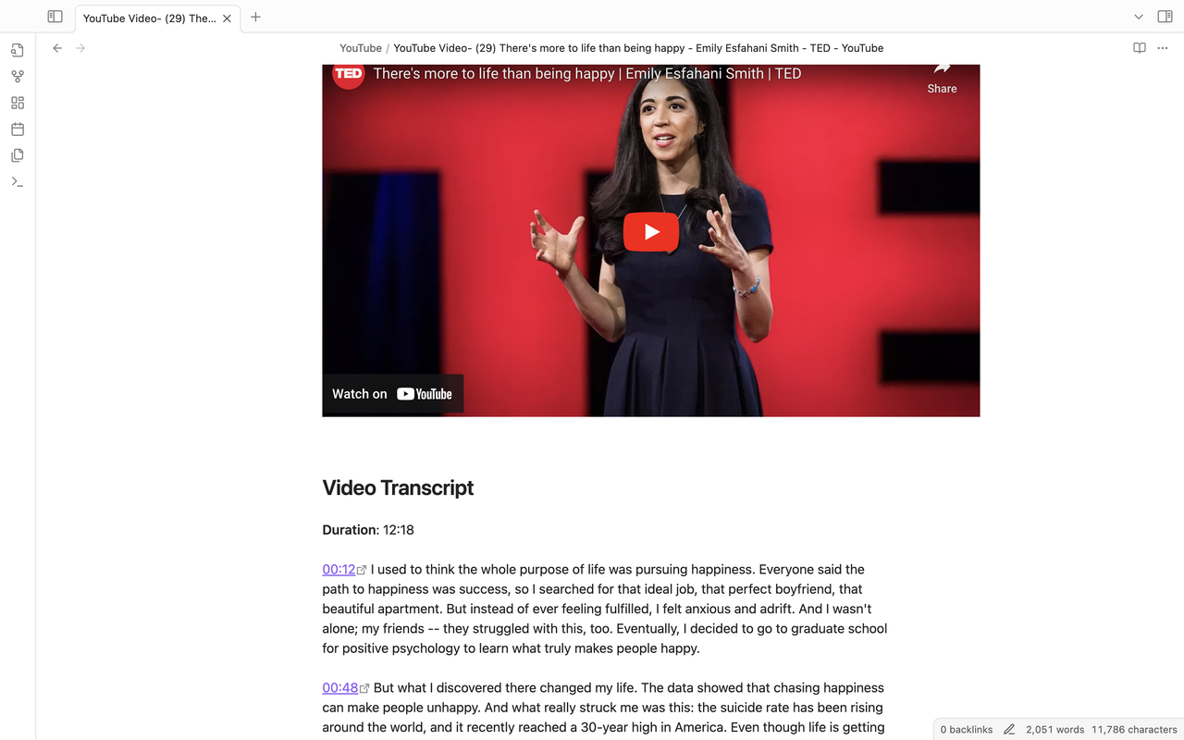Jump to timestamp 00:48

[x=340, y=688]
